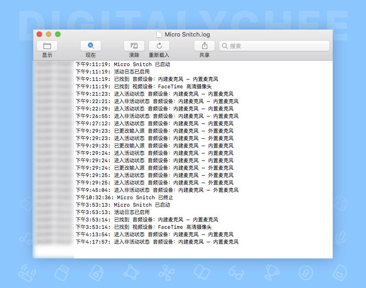Image resolution: width=366 pixels, height=288 pixels.
Task: Select 下午9:29:24 已更改输入源 外置麦克风 line
Action: pos(155,168)
